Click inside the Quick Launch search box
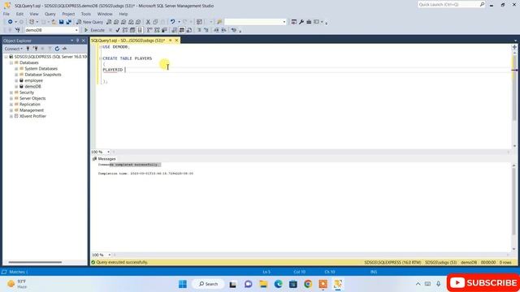Screen dimensions: 520x292 448,5
